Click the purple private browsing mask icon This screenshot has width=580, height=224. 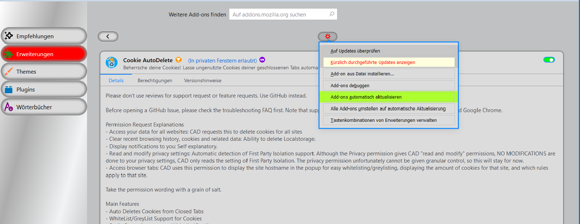point(262,60)
